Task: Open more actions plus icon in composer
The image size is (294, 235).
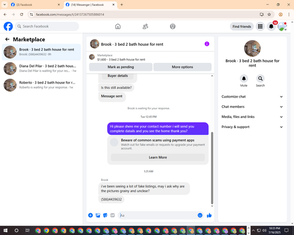Action: (91, 215)
